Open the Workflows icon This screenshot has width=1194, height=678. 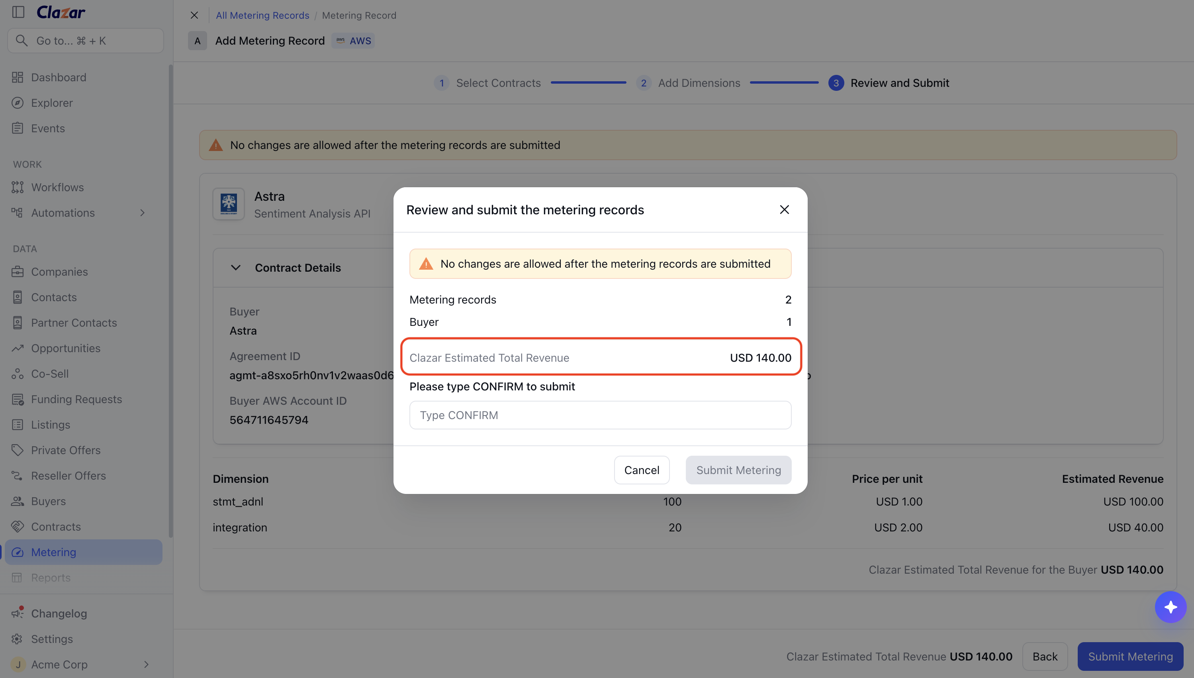18,187
